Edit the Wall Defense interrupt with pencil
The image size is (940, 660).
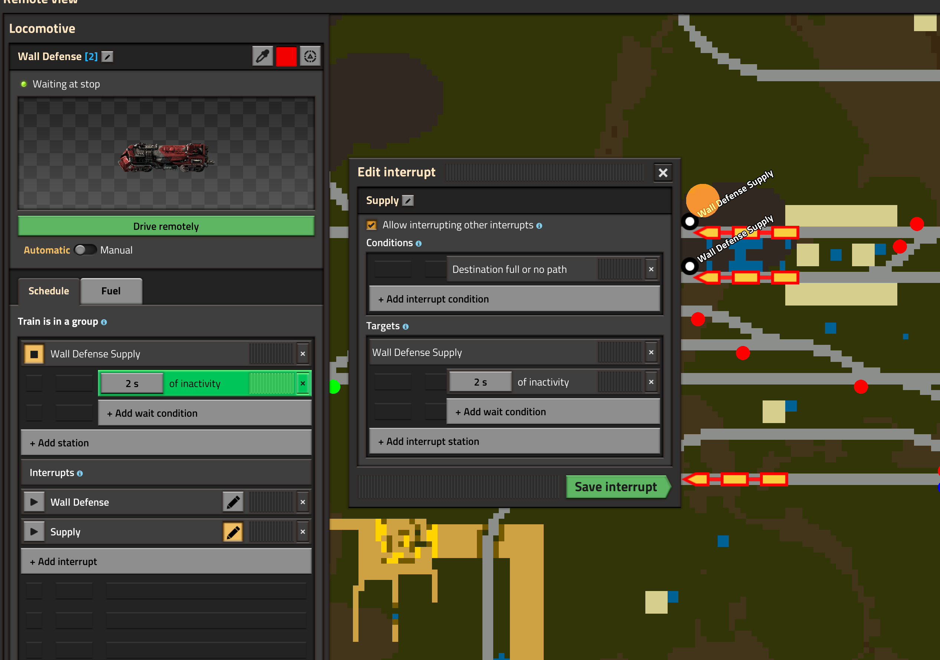tap(233, 502)
